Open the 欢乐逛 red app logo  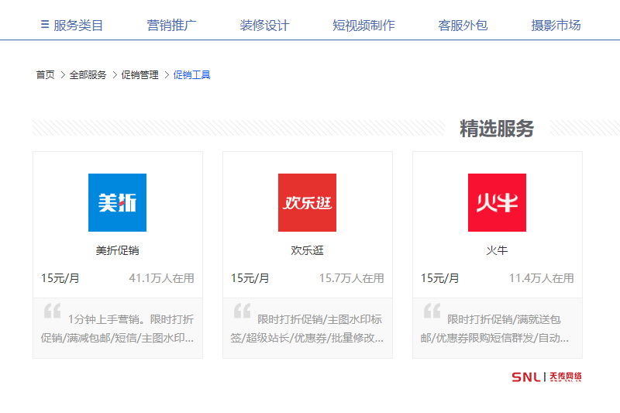pyautogui.click(x=307, y=202)
